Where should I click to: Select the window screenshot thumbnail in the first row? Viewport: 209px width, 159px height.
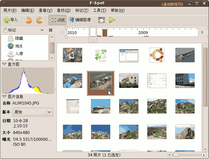coord(128,56)
